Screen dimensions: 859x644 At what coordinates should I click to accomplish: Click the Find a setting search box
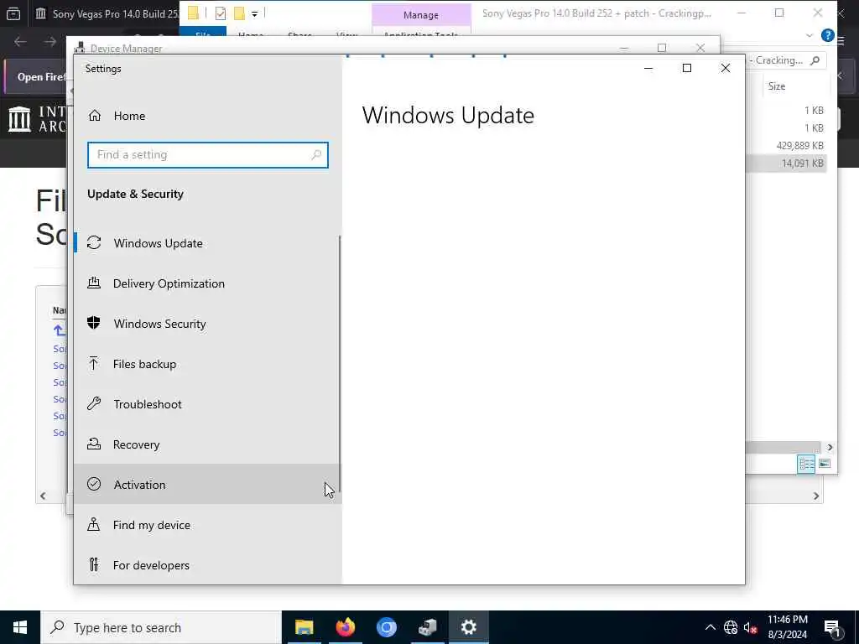click(208, 155)
